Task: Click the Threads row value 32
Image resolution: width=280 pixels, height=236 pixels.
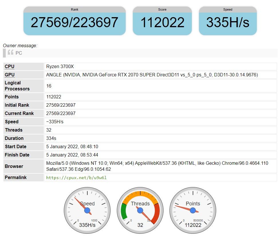Action: [x=49, y=130]
